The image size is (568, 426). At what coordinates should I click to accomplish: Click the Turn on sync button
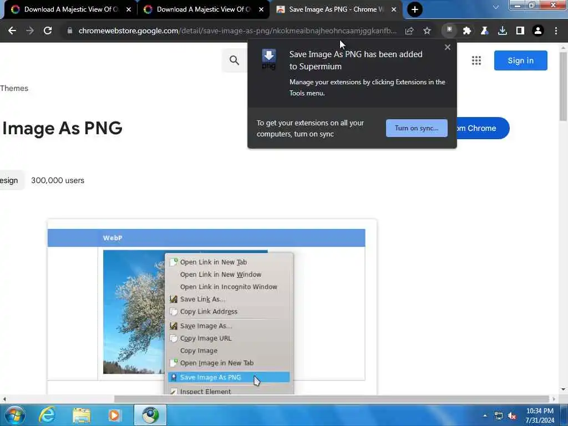point(417,128)
